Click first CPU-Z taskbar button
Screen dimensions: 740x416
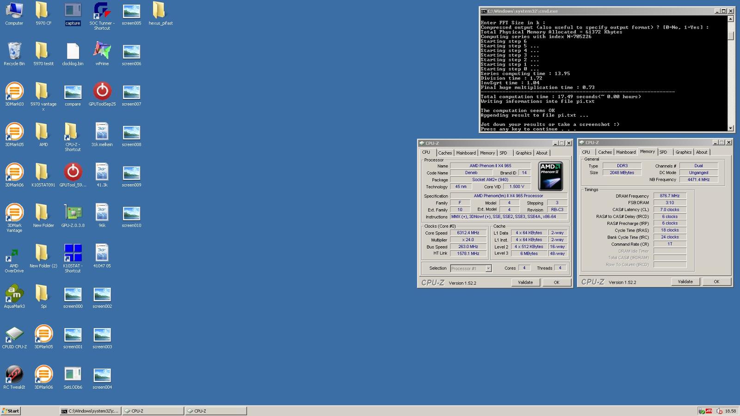[x=153, y=411]
